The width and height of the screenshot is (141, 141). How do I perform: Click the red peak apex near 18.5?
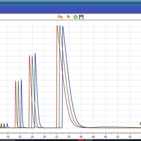click(16, 81)
